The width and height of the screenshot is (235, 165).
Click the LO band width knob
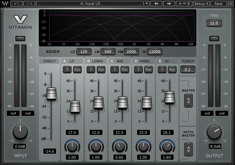click(x=72, y=147)
